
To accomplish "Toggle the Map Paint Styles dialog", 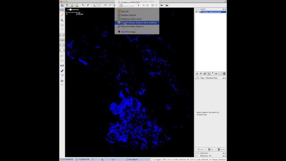I will point(62,80).
